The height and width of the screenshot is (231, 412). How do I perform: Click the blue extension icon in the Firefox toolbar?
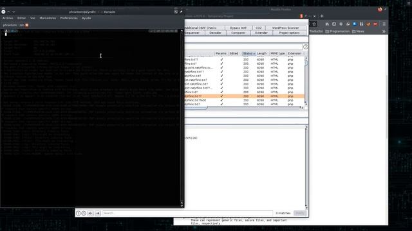355,24
